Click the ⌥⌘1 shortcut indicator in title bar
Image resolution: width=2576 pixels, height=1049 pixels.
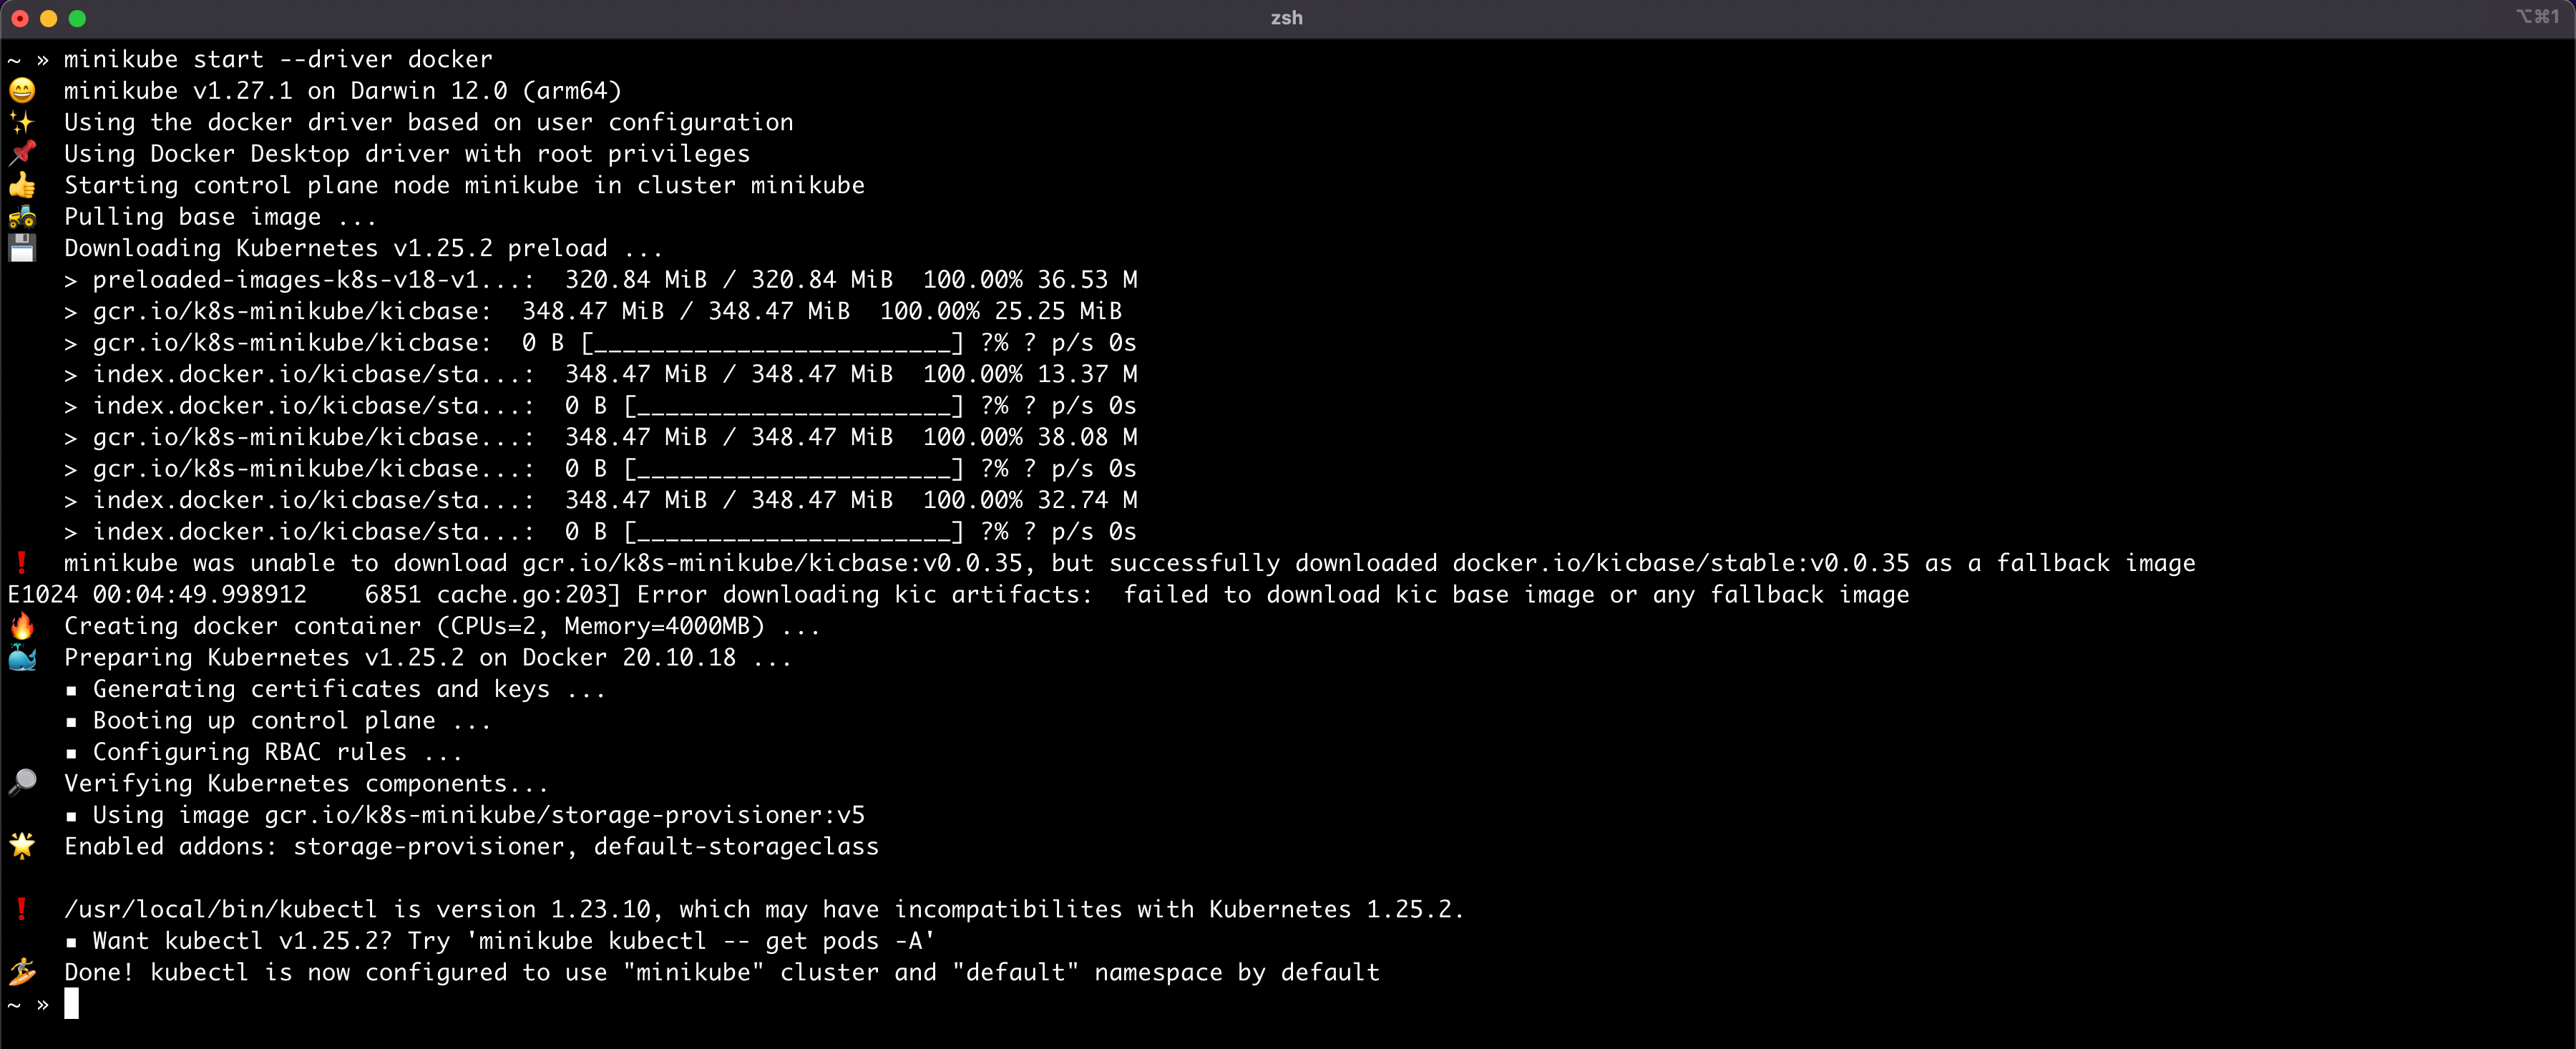[x=2538, y=17]
